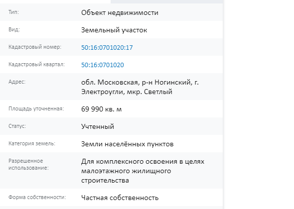This screenshot has width=294, height=209.
Task: Click the value 'Частная собственность'
Action: tap(120, 198)
